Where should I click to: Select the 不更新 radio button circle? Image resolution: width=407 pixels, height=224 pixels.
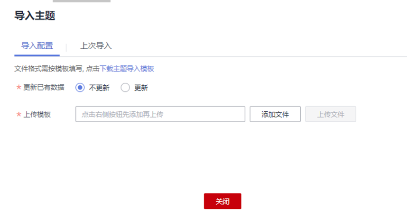(x=80, y=88)
